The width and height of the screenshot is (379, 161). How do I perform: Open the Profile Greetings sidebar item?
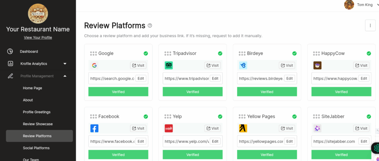point(37,112)
